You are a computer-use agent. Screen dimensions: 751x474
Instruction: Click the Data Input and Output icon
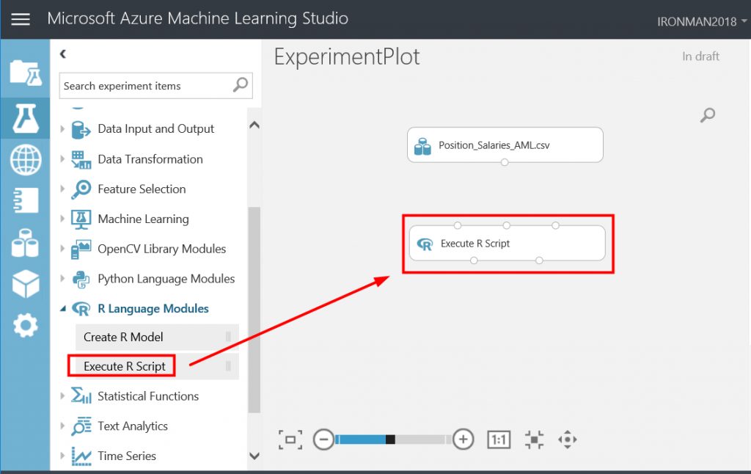(x=81, y=129)
